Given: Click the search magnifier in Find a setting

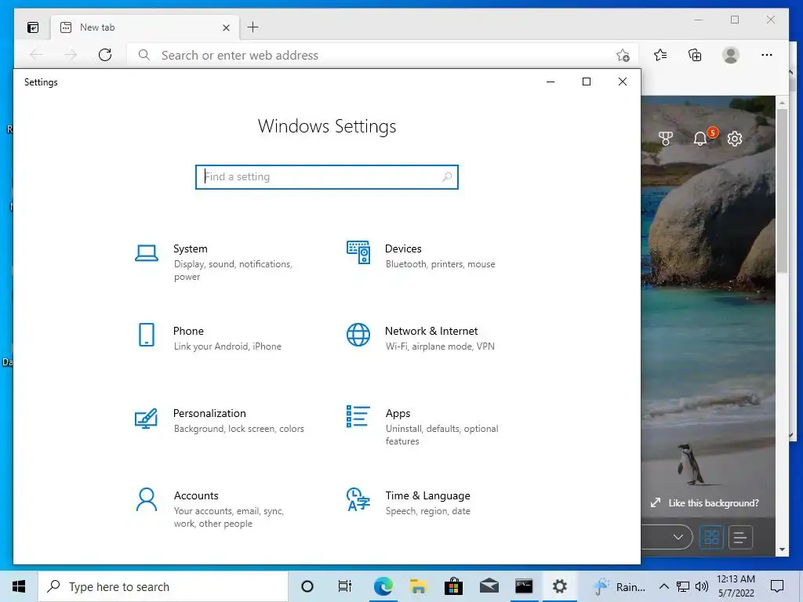Looking at the screenshot, I should coord(446,176).
